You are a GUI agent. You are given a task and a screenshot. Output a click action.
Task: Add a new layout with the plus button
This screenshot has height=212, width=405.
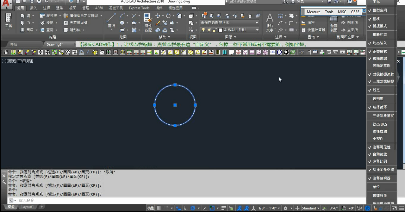coord(41,207)
